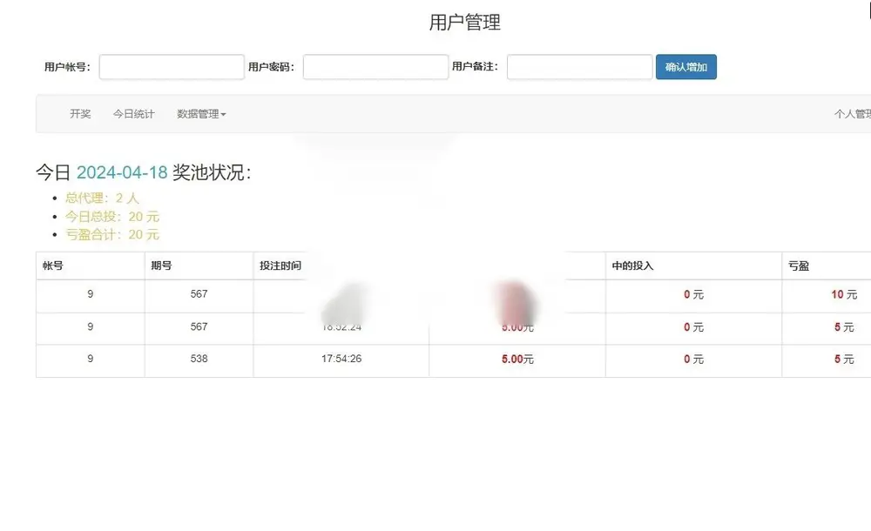Click the 亏盈合计：20 元 list item
Viewport: 871px width, 531px height.
(x=112, y=234)
